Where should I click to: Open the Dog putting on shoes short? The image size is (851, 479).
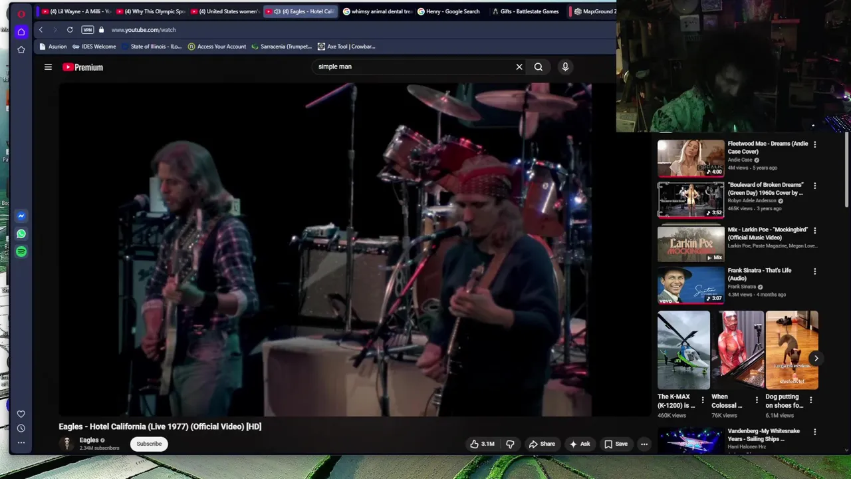coord(792,350)
